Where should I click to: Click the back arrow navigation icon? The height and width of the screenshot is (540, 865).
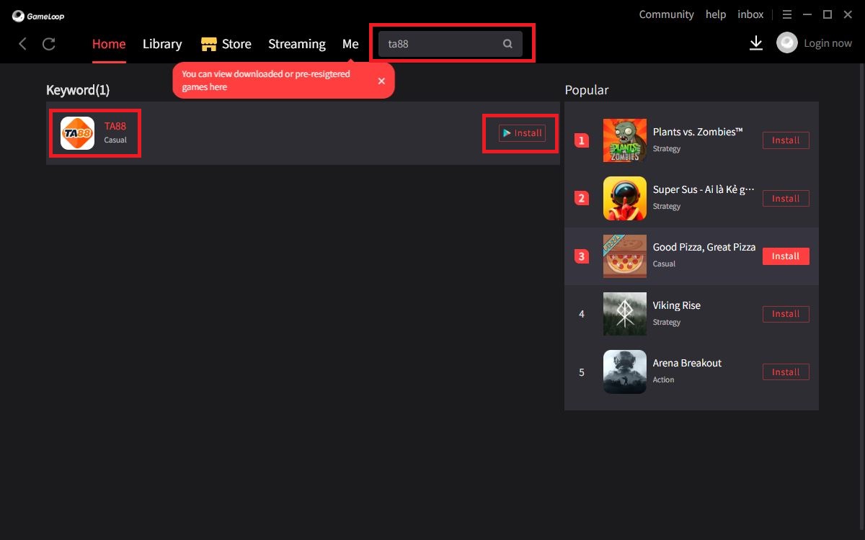pos(22,44)
